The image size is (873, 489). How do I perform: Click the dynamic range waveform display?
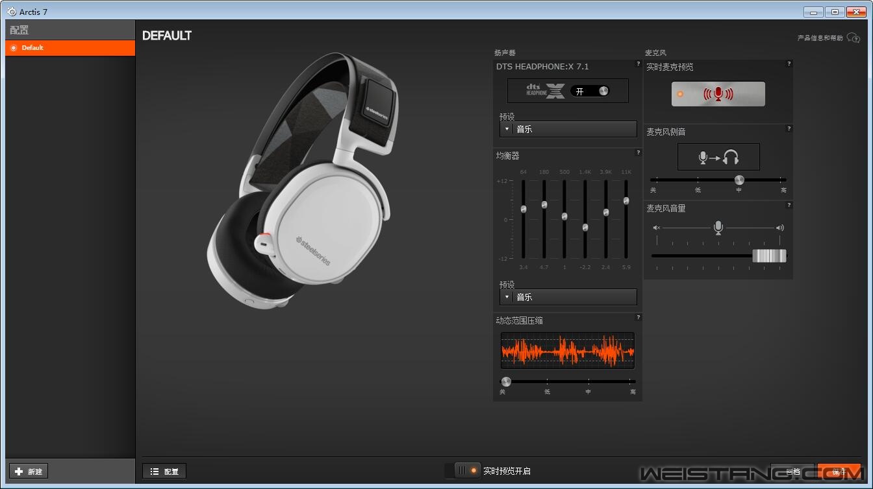(x=567, y=350)
